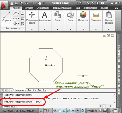Open Subscription Center key icon
The height and width of the screenshot is (113, 122).
click(88, 3)
